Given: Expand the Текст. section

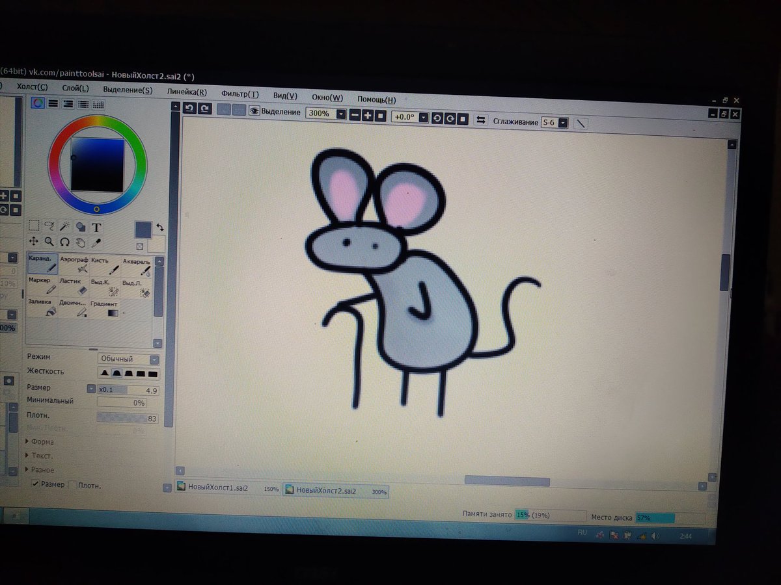Looking at the screenshot, I should coord(39,456).
